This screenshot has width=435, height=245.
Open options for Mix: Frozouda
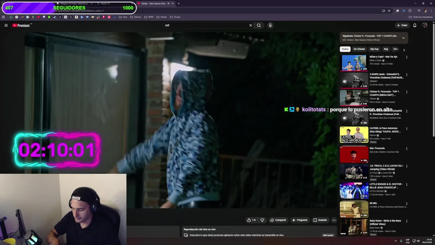point(406,149)
